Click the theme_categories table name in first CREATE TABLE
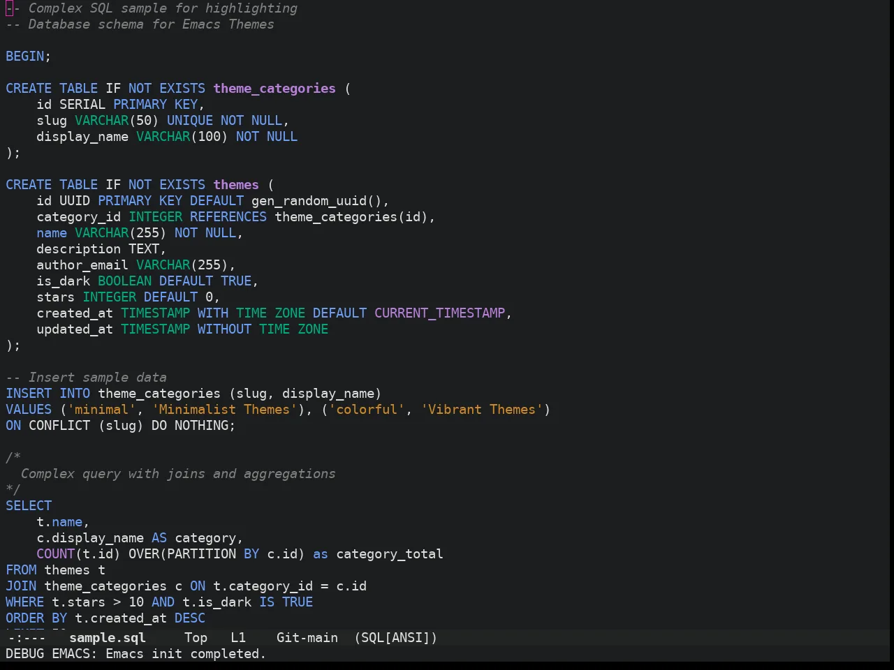This screenshot has width=894, height=670. pos(274,88)
